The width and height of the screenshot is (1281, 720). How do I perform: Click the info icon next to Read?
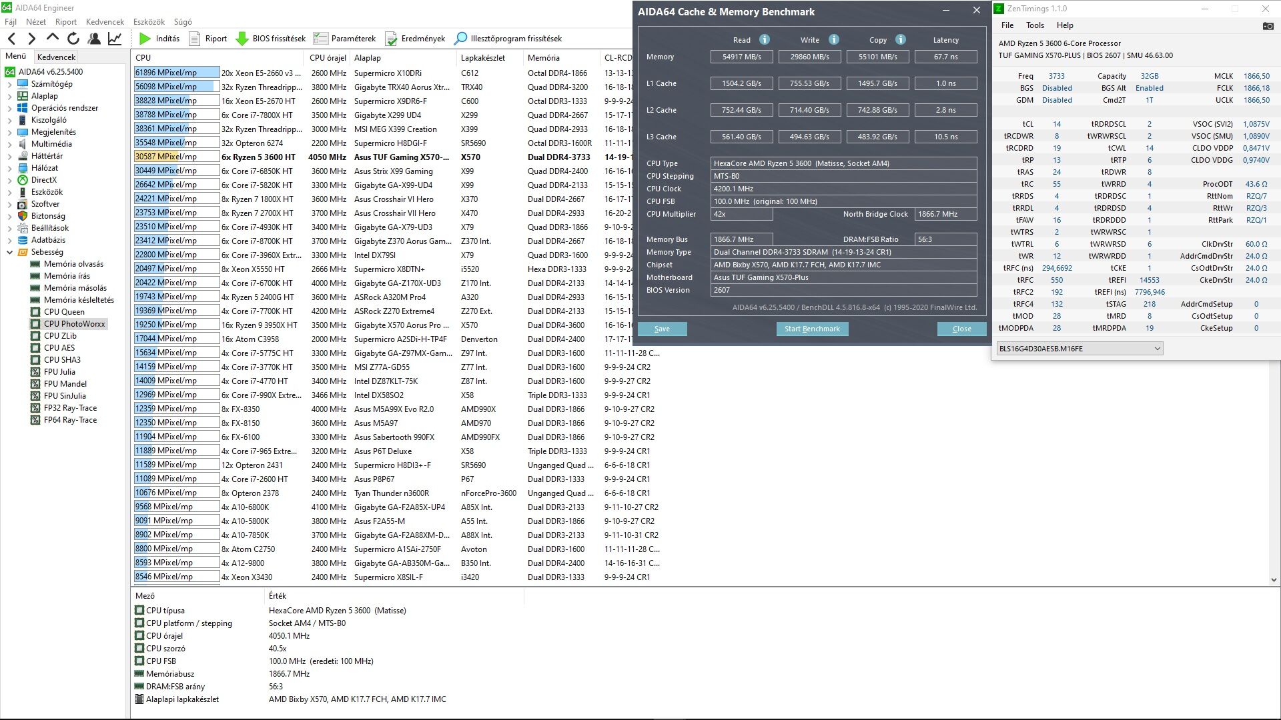point(765,39)
